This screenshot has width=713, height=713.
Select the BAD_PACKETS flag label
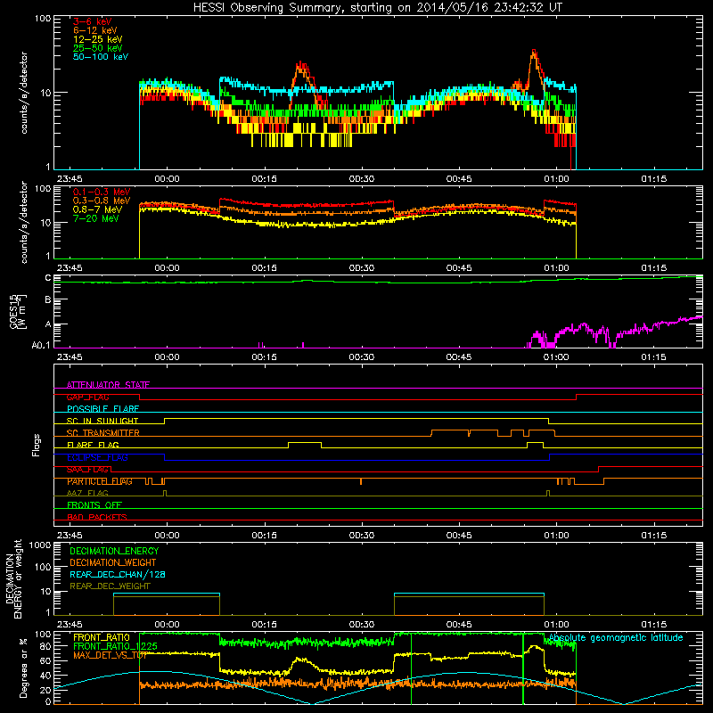(97, 518)
